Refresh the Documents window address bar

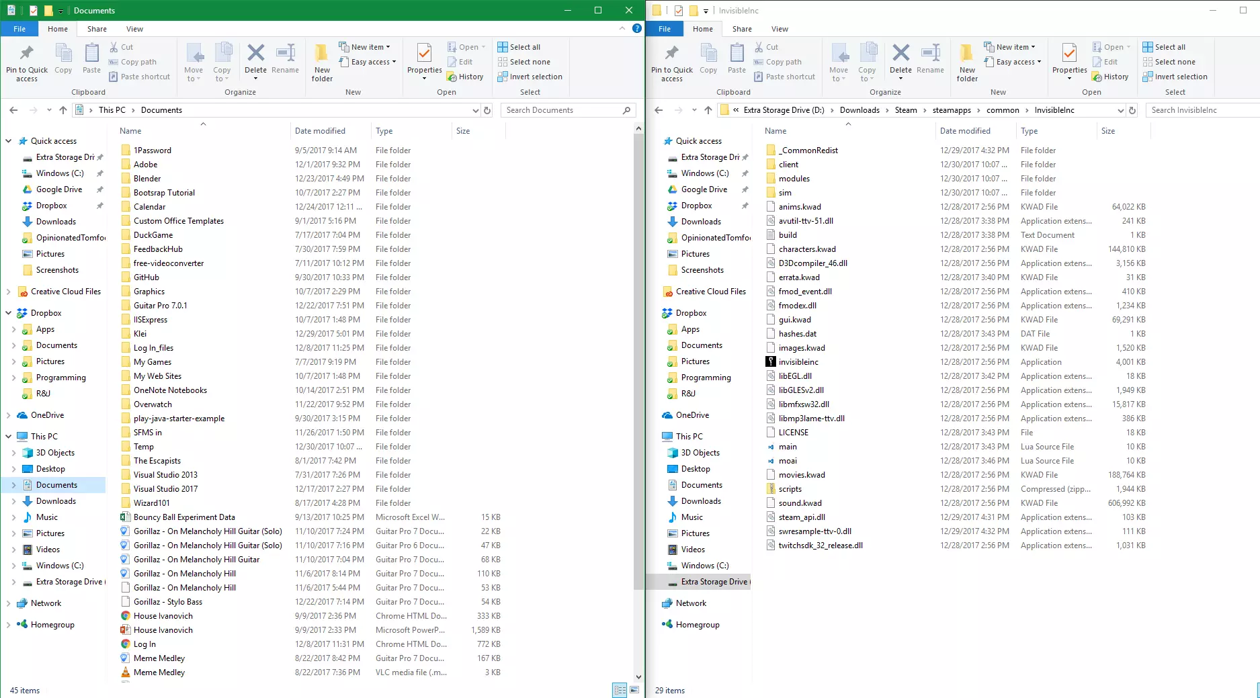[x=487, y=110]
